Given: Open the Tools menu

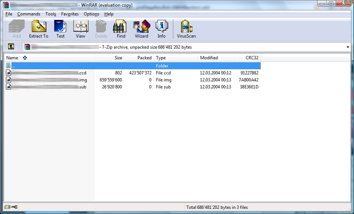Looking at the screenshot, I should (51, 14).
